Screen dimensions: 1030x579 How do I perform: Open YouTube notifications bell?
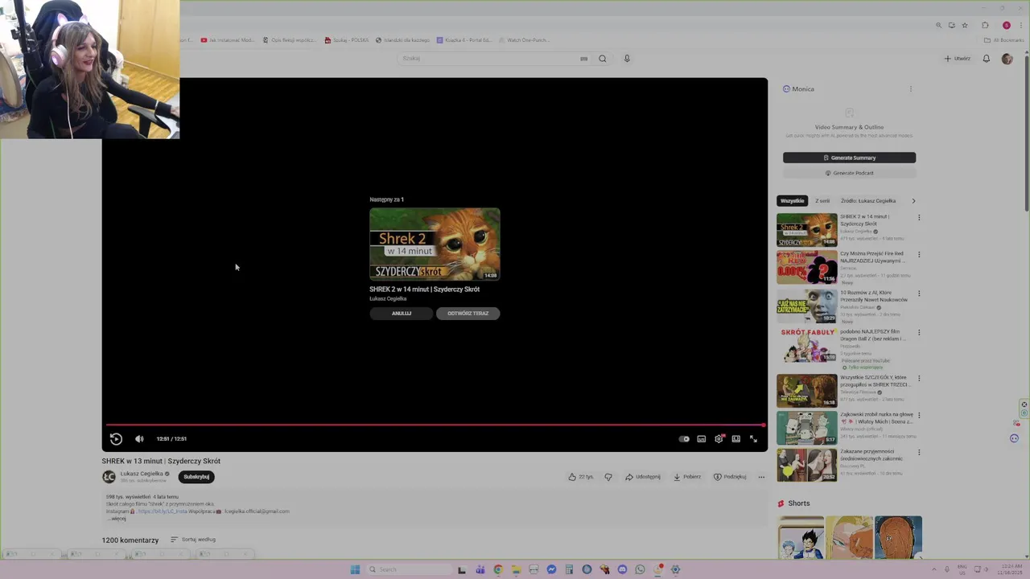[986, 59]
